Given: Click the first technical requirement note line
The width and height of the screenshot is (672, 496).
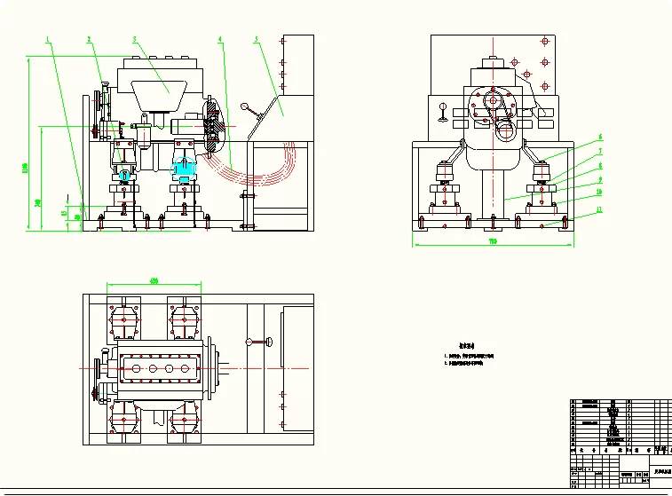Looking at the screenshot, I should pos(469,356).
